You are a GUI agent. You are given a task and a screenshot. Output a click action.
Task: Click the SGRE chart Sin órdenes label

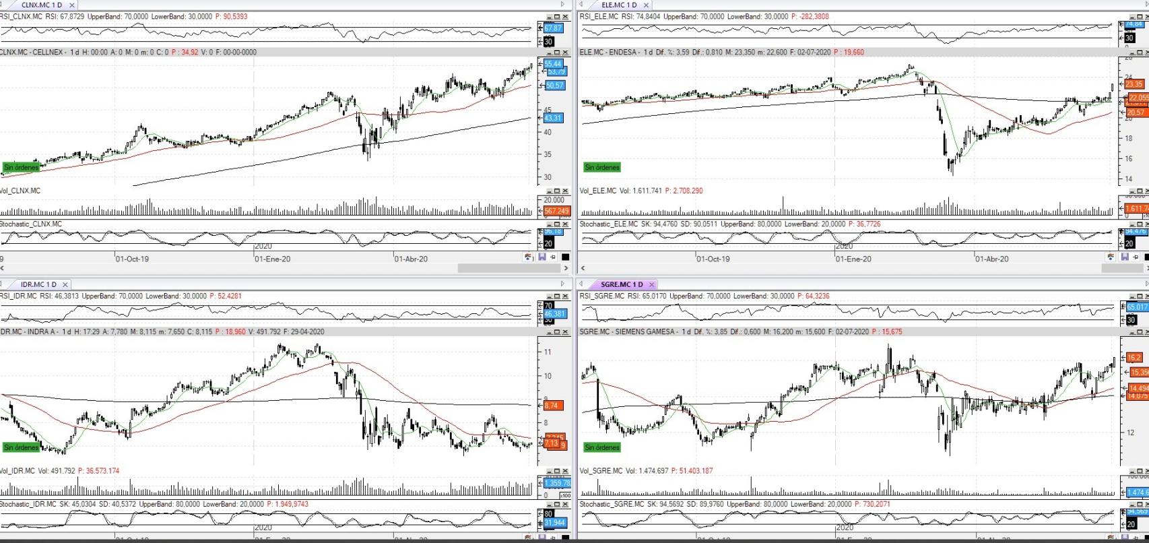pos(602,447)
